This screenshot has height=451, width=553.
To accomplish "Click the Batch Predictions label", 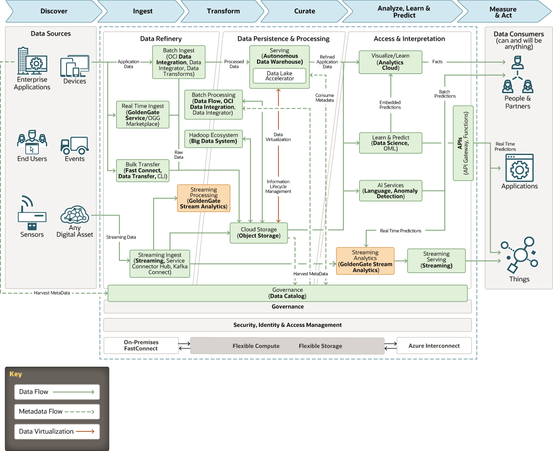I will pyautogui.click(x=445, y=94).
